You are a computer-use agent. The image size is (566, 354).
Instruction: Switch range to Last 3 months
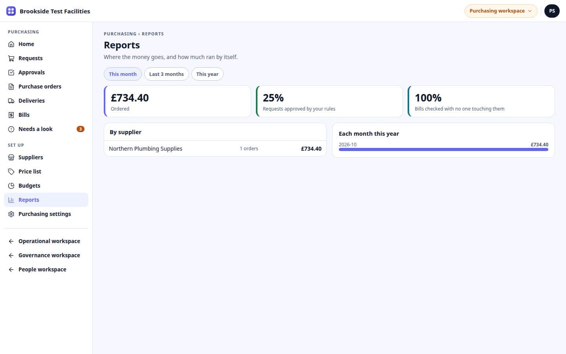coord(167,74)
